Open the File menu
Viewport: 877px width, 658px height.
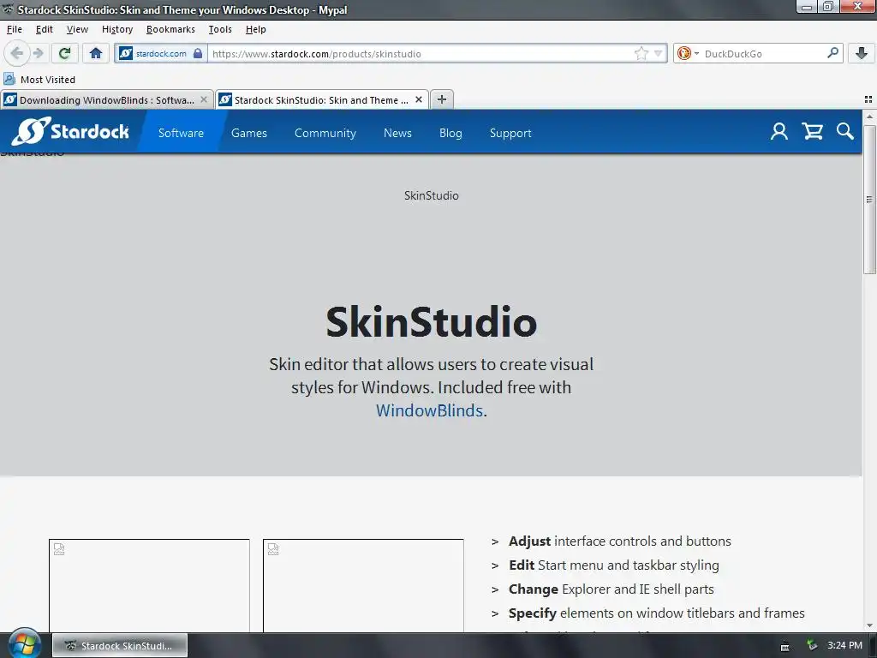tap(14, 29)
